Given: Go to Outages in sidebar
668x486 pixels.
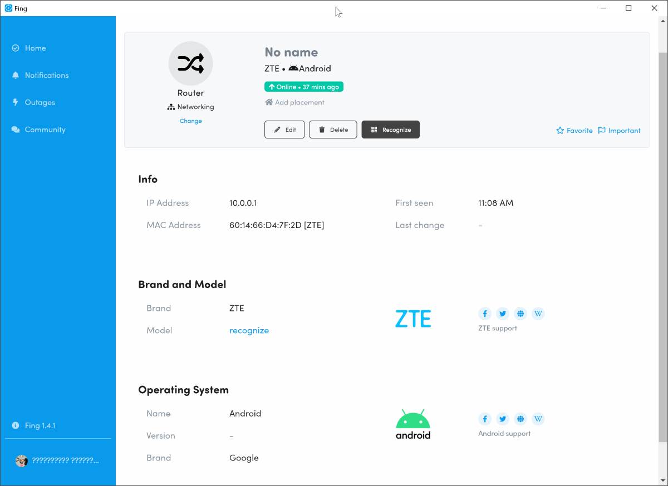Looking at the screenshot, I should tap(40, 102).
